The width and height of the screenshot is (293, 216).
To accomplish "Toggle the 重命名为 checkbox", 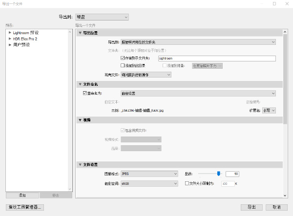I will tap(85, 93).
